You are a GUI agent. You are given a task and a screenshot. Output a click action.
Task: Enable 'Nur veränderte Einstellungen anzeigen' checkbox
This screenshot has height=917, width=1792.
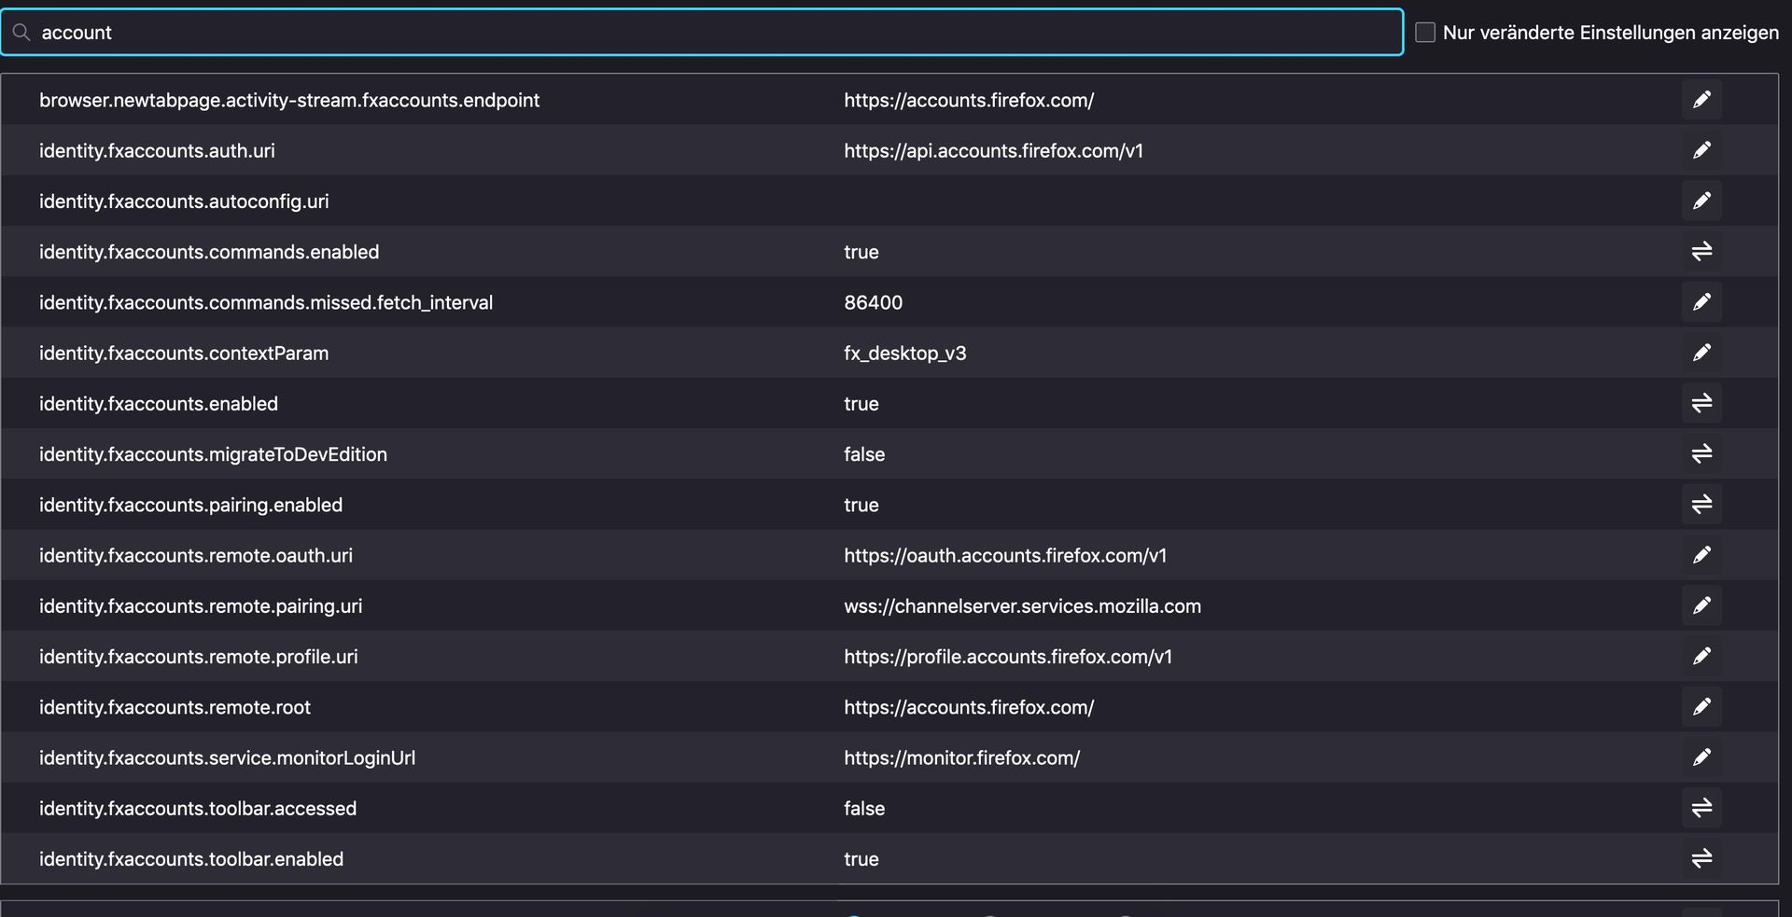[1424, 33]
